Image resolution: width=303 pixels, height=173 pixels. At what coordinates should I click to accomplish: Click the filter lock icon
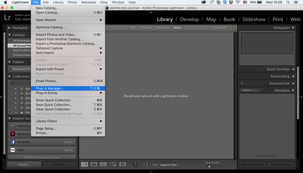[x=234, y=27]
